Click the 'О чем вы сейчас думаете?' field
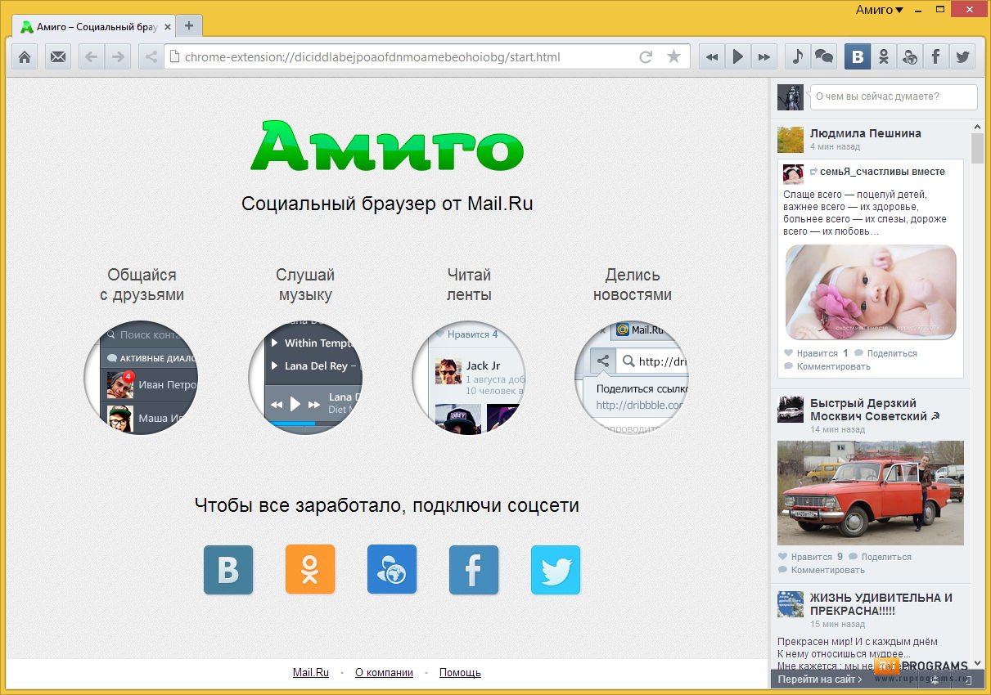This screenshot has height=695, width=991. click(x=894, y=96)
